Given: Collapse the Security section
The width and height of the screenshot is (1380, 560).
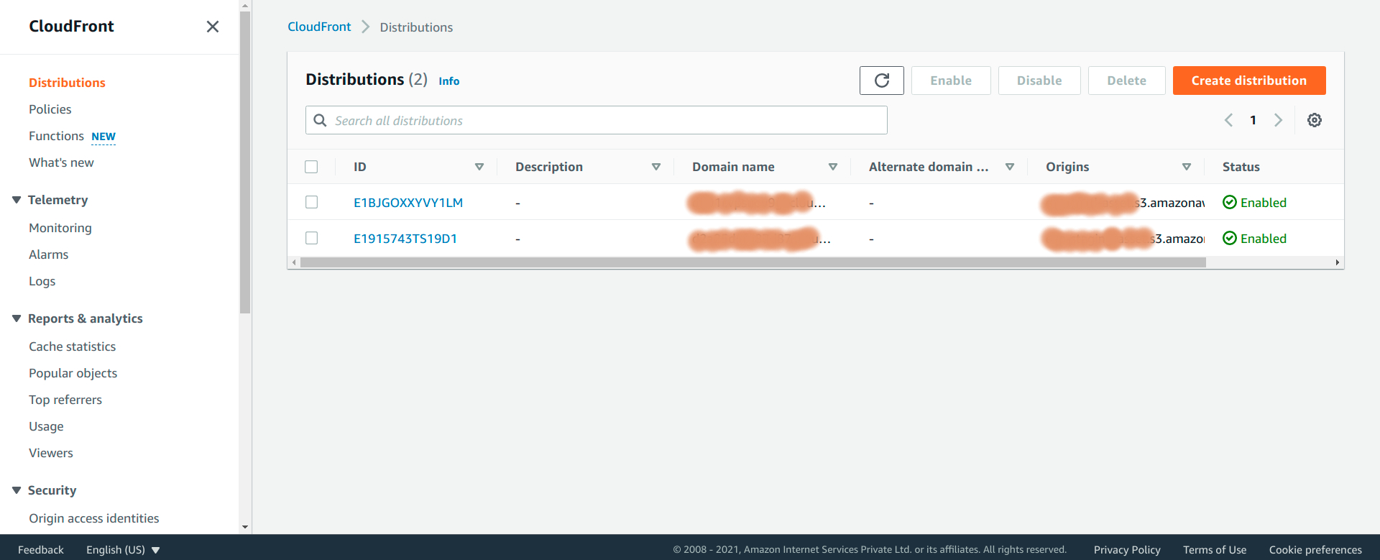Looking at the screenshot, I should pyautogui.click(x=17, y=490).
